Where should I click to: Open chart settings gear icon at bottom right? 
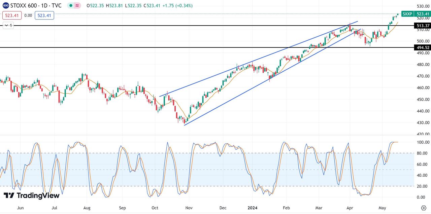424,208
